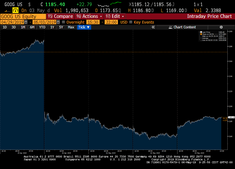Select the 1M range tab
The height and width of the screenshot is (169, 235).
tap(23, 27)
